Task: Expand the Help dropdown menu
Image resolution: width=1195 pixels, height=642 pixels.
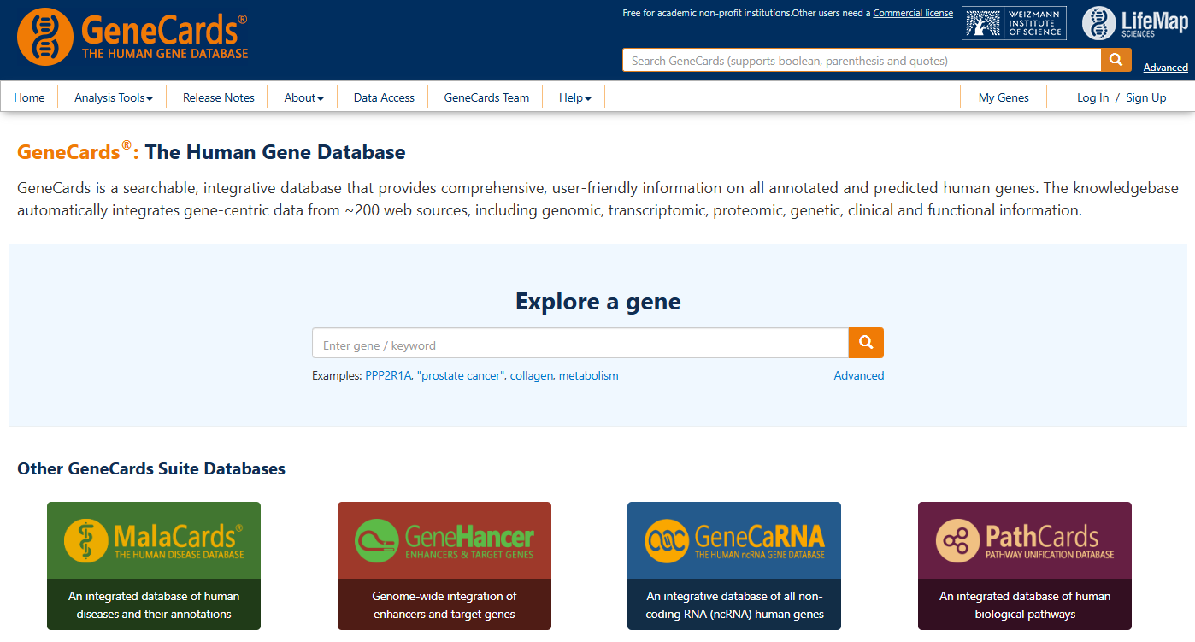Action: [x=575, y=97]
